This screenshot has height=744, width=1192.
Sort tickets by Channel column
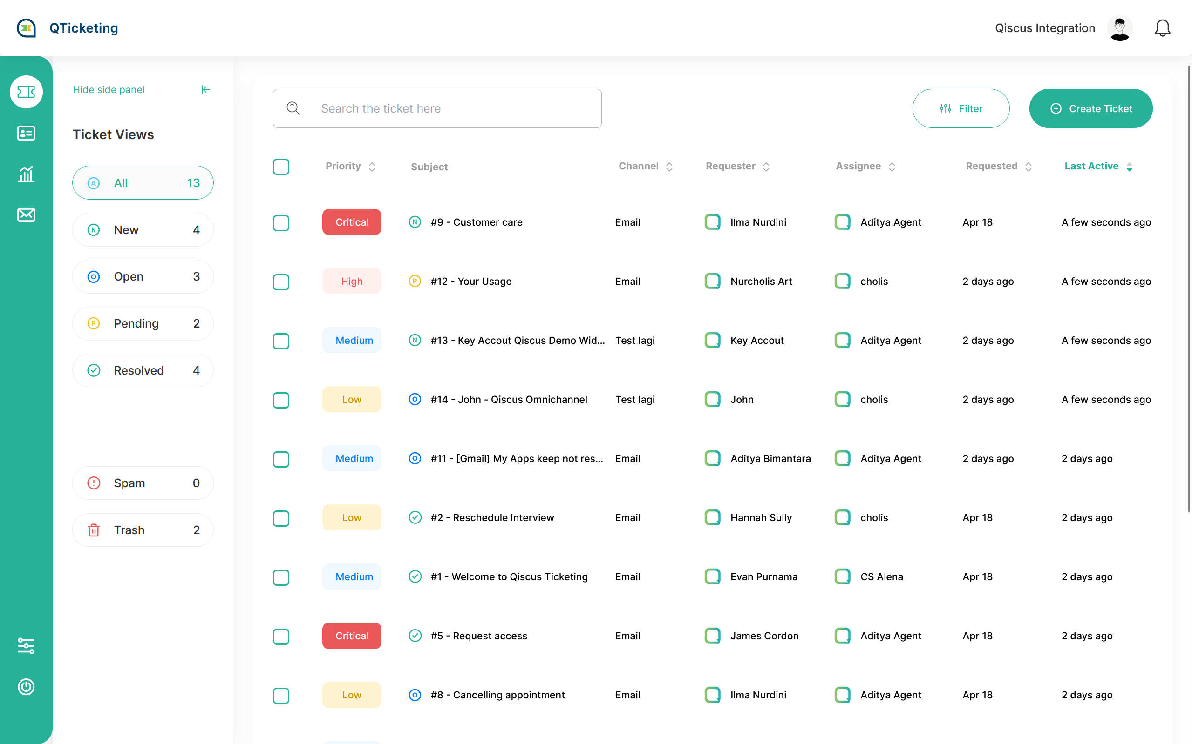coord(669,166)
